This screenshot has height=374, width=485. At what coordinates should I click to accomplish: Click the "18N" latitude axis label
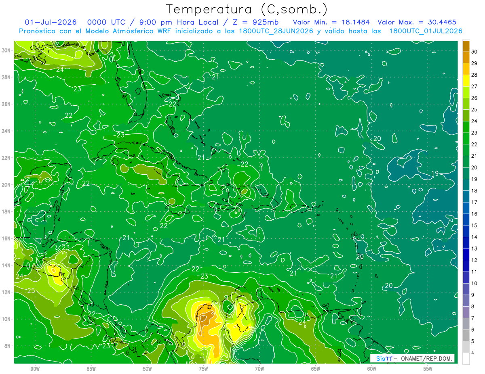[7, 211]
